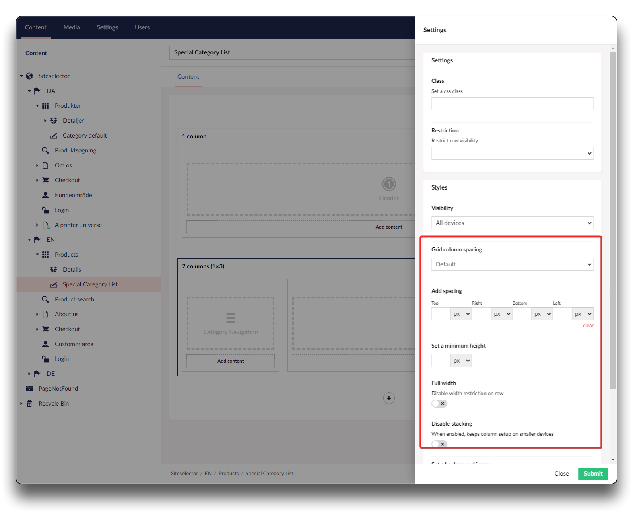The width and height of the screenshot is (633, 513).
Task: Switch to the Media top tab
Action: pyautogui.click(x=72, y=27)
